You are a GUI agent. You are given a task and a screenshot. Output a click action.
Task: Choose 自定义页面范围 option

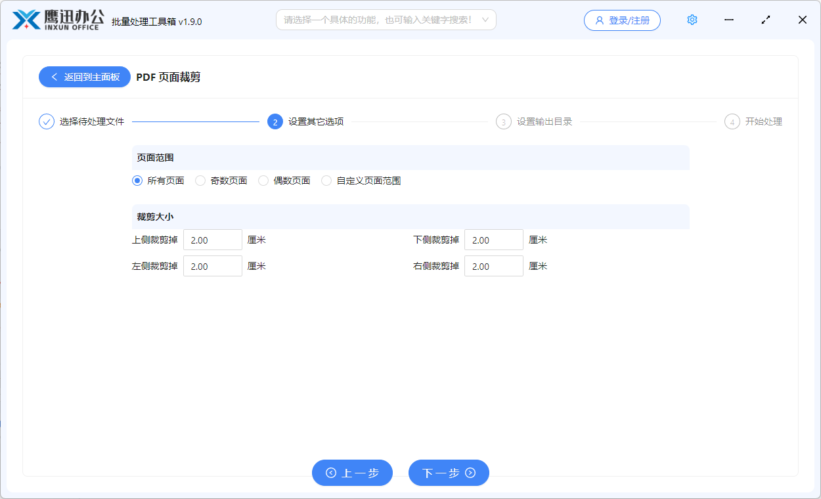click(326, 180)
